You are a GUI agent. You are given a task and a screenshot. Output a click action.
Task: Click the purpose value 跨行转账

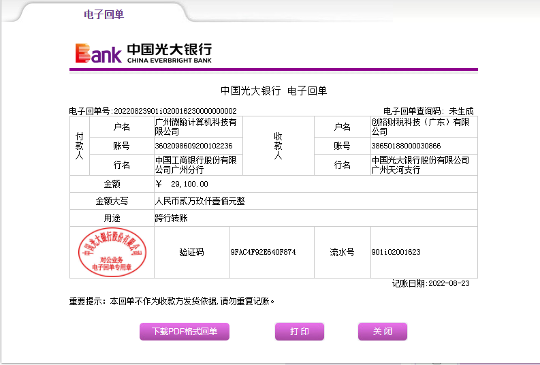tap(171, 218)
